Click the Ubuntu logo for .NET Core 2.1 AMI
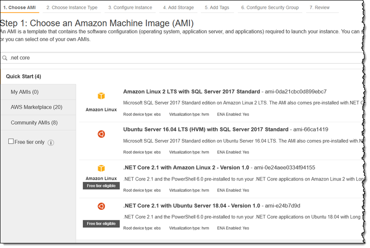Image resolution: width=370 pixels, height=248 pixels. (101, 206)
